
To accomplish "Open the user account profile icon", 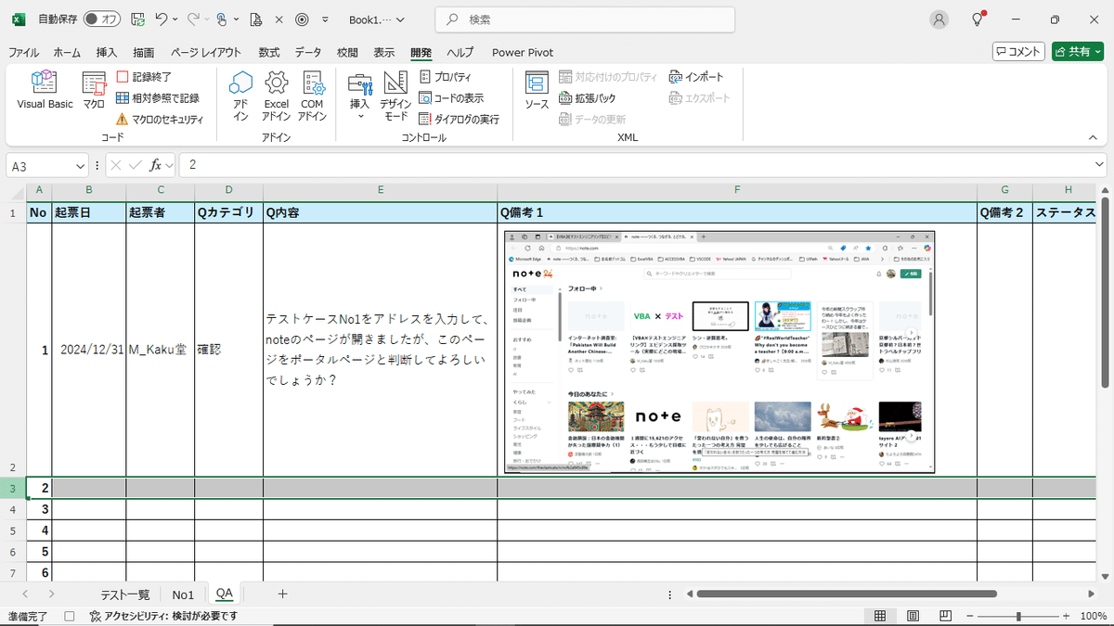I will (x=939, y=19).
